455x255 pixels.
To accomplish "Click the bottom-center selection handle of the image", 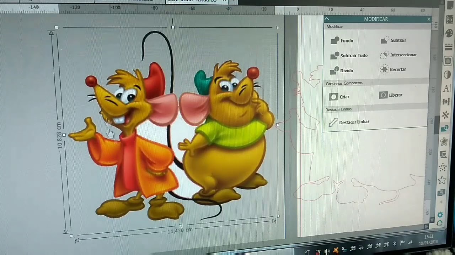I will click(x=180, y=226).
